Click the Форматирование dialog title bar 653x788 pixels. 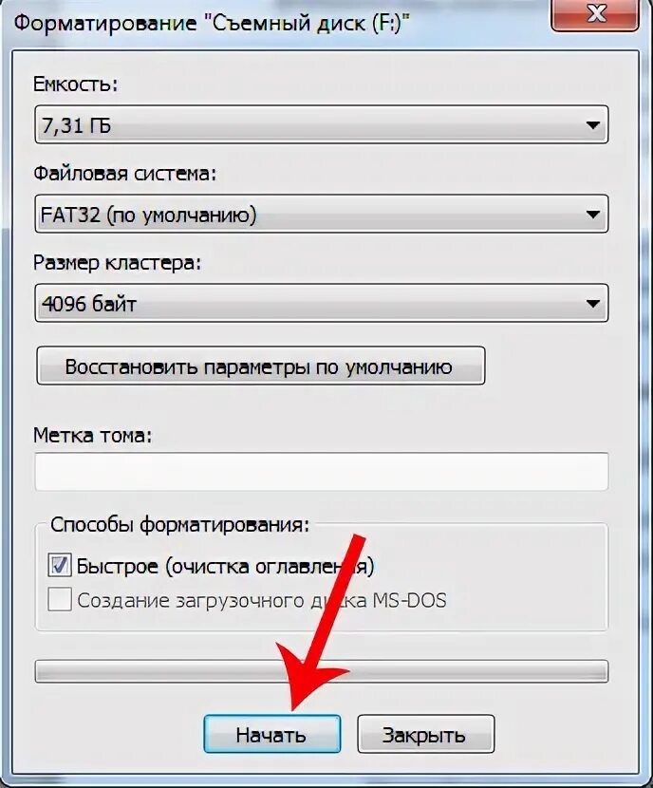211,23
